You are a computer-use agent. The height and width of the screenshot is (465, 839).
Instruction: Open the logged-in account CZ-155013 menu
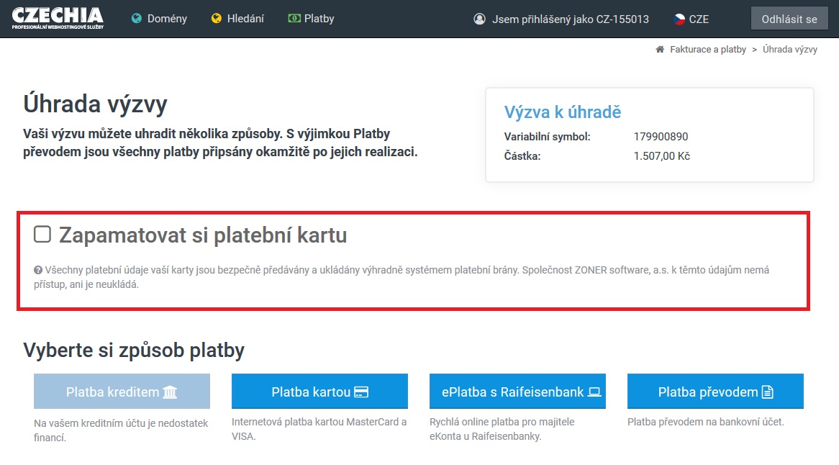(x=570, y=19)
